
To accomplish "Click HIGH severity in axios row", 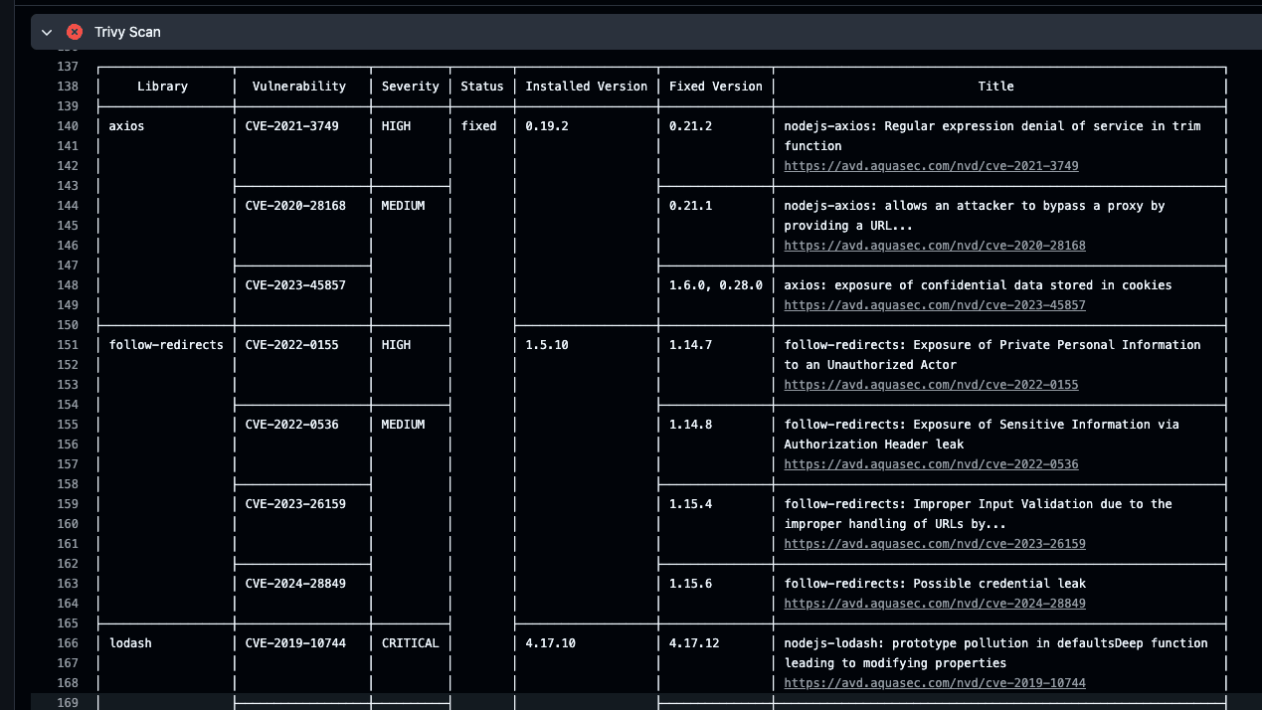I will click(396, 126).
